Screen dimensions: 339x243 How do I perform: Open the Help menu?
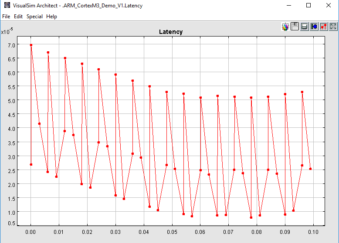pyautogui.click(x=51, y=17)
